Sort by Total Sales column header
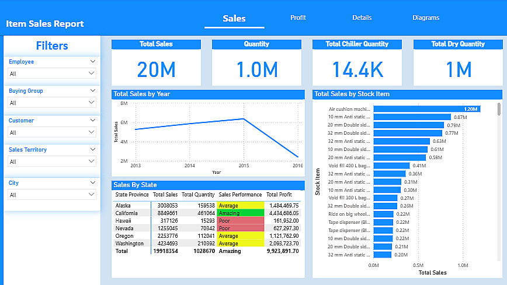 click(x=165, y=195)
